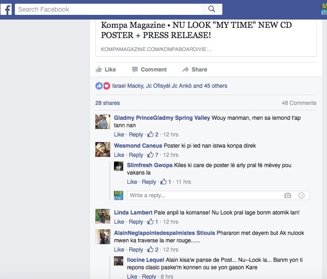Reply to Alain Stlouis comment
This screenshot has height=279, width=327.
click(x=136, y=250)
